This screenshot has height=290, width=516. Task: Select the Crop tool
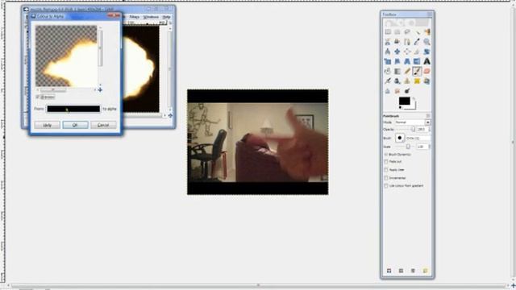[x=417, y=52]
